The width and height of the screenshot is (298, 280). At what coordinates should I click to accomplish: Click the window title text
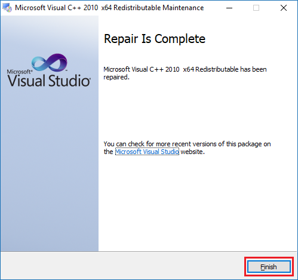pos(109,8)
